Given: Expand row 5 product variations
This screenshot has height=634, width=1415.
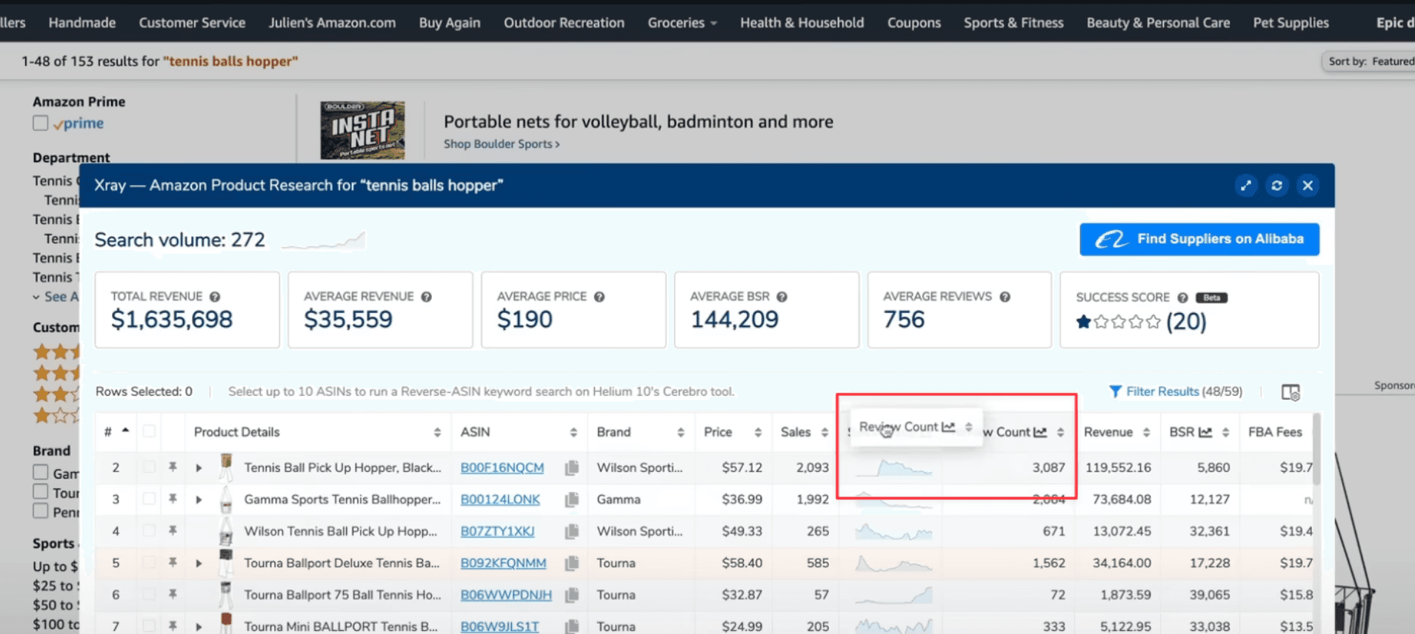Looking at the screenshot, I should (x=199, y=563).
